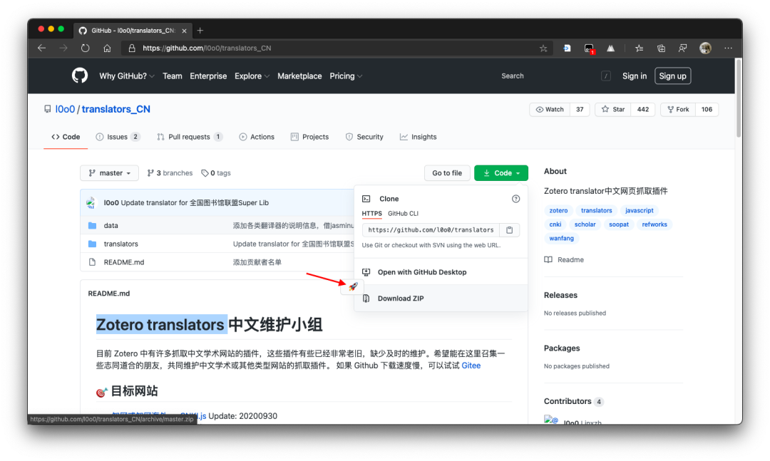Go back with the browser back arrow
The width and height of the screenshot is (770, 461).
[x=42, y=48]
